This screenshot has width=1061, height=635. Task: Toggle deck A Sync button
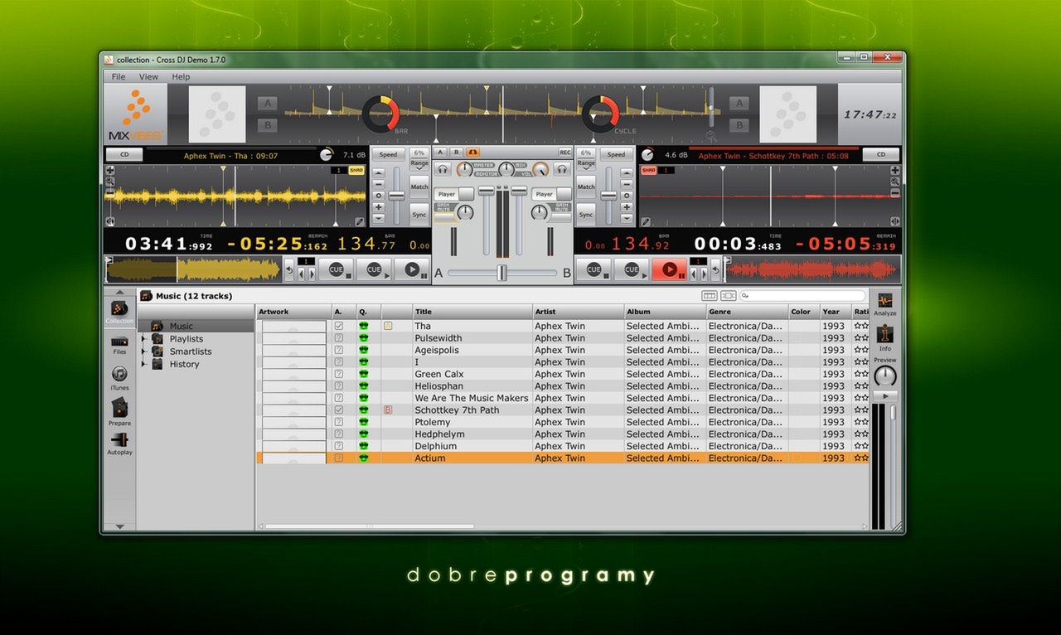tap(419, 215)
